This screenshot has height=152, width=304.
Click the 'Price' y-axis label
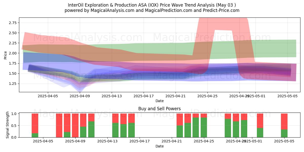6,55
